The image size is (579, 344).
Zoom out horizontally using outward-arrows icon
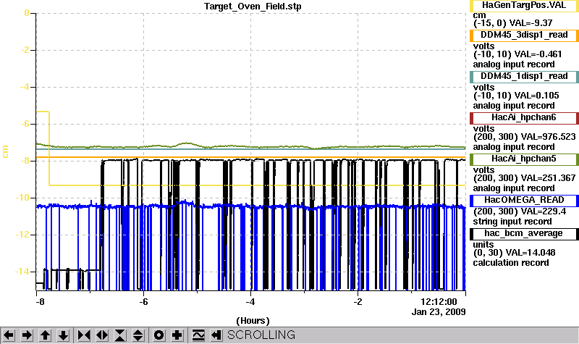pyautogui.click(x=102, y=335)
